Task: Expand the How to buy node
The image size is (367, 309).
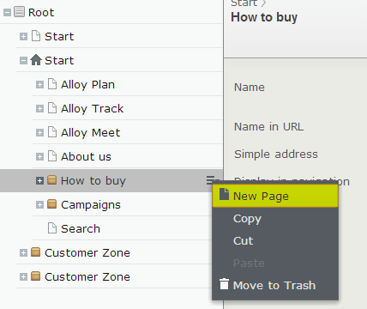Action: click(x=39, y=180)
